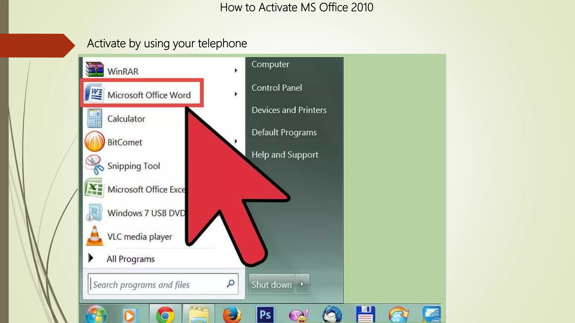Open the Shut down options arrow

(x=302, y=284)
